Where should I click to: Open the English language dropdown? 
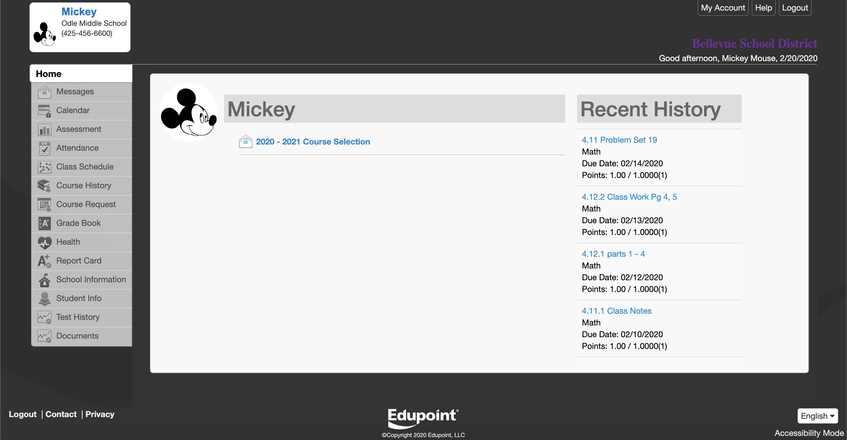point(817,416)
